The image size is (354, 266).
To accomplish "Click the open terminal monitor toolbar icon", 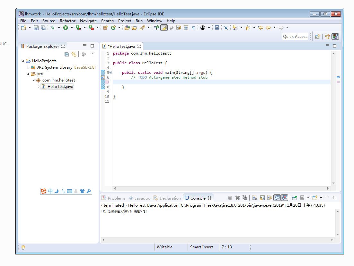I will (217, 28).
